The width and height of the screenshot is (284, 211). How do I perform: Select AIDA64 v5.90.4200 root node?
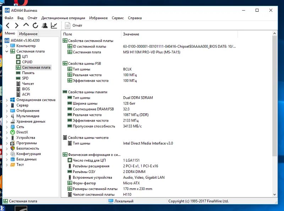pyautogui.click(x=25, y=40)
